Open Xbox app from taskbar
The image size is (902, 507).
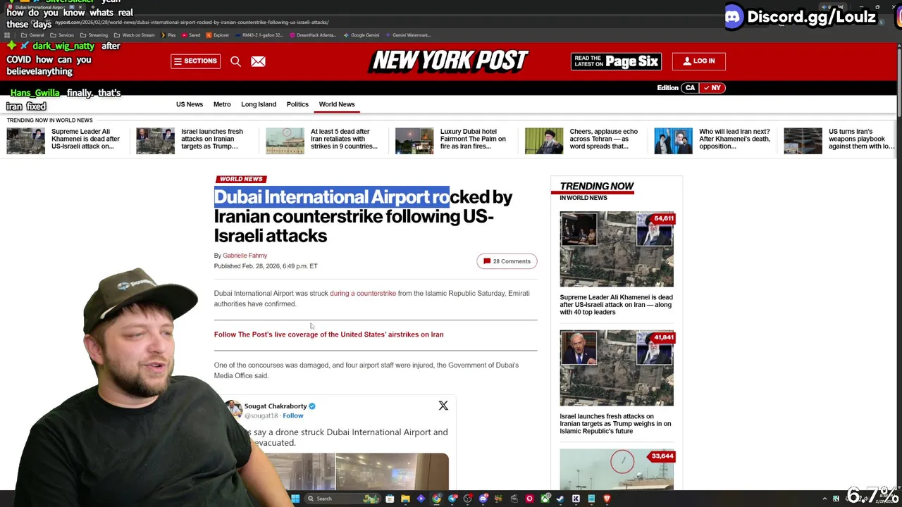(545, 499)
